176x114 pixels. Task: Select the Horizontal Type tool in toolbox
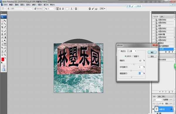(5, 44)
